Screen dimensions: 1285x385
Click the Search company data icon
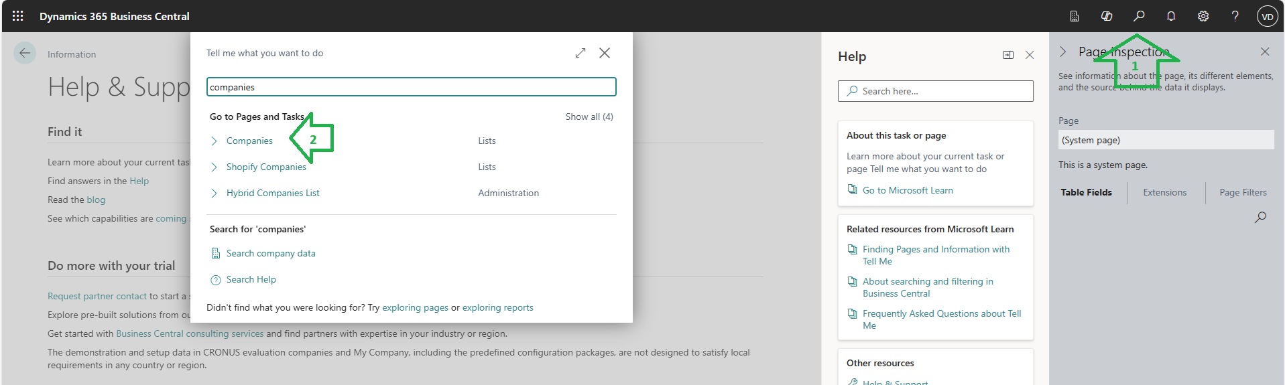tap(216, 253)
